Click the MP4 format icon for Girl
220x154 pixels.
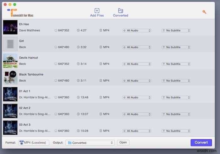[101, 47]
